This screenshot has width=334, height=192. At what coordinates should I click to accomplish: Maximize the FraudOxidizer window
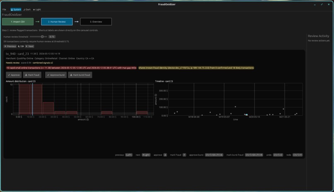pos(322,5)
